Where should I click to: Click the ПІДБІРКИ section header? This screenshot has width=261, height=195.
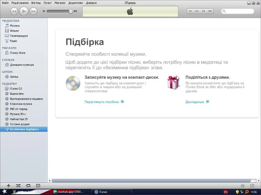coord(9,84)
